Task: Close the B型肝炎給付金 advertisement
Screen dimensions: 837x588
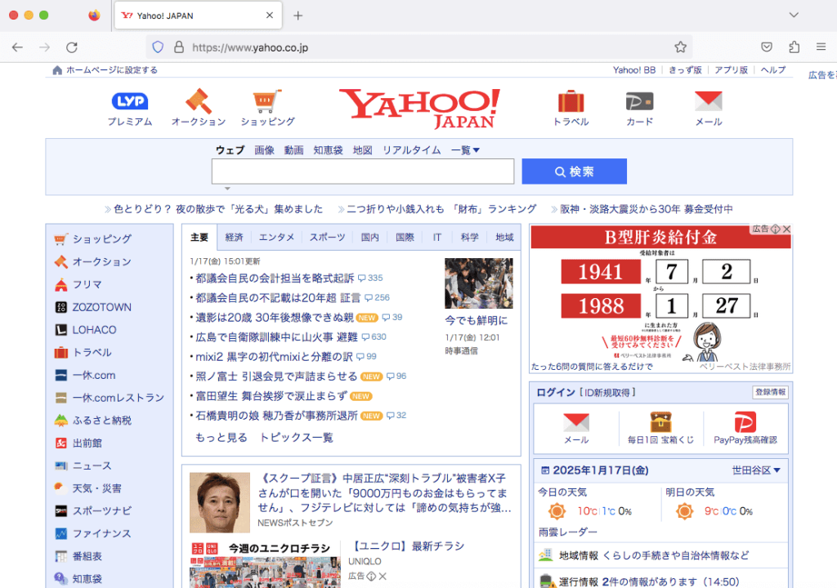Action: pyautogui.click(x=786, y=229)
